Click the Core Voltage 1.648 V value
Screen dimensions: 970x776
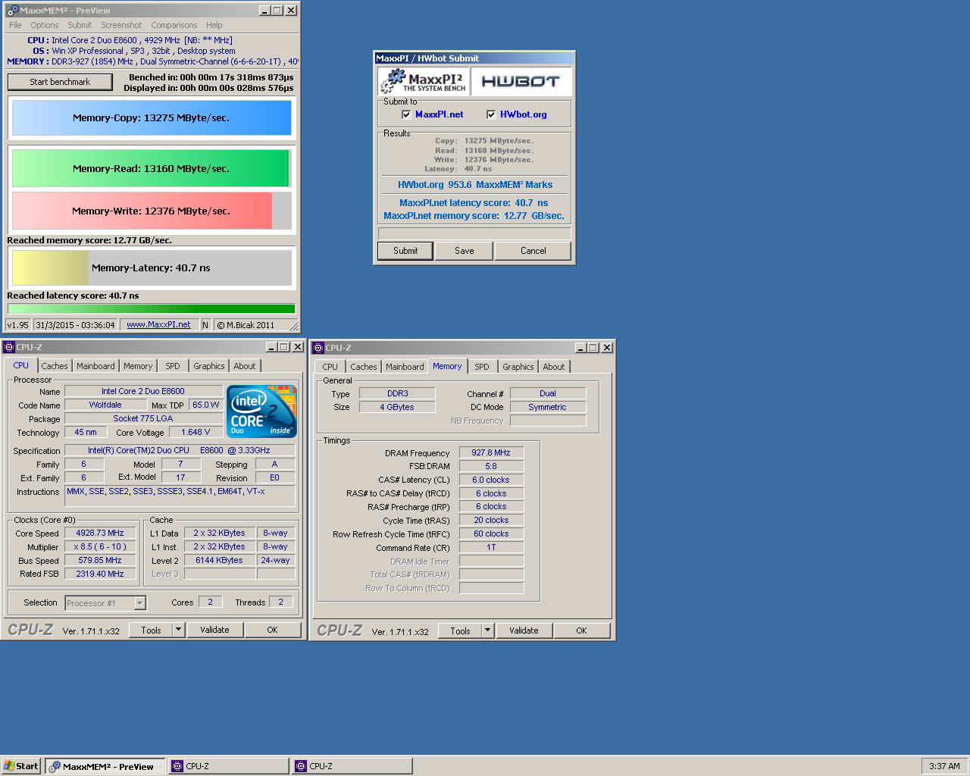pyautogui.click(x=196, y=432)
